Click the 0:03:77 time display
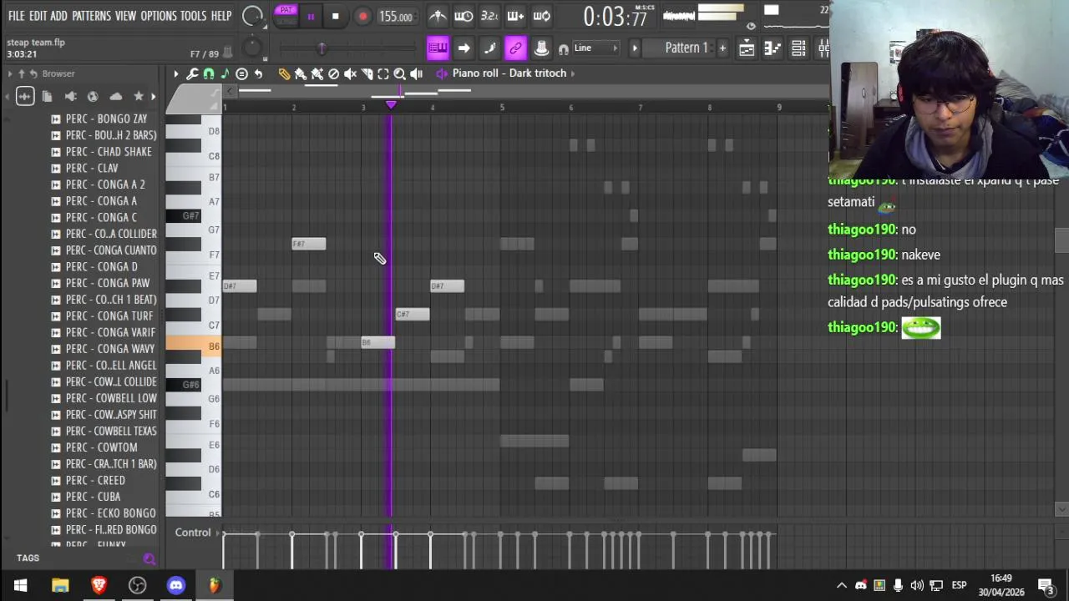The height and width of the screenshot is (601, 1069). click(x=616, y=16)
